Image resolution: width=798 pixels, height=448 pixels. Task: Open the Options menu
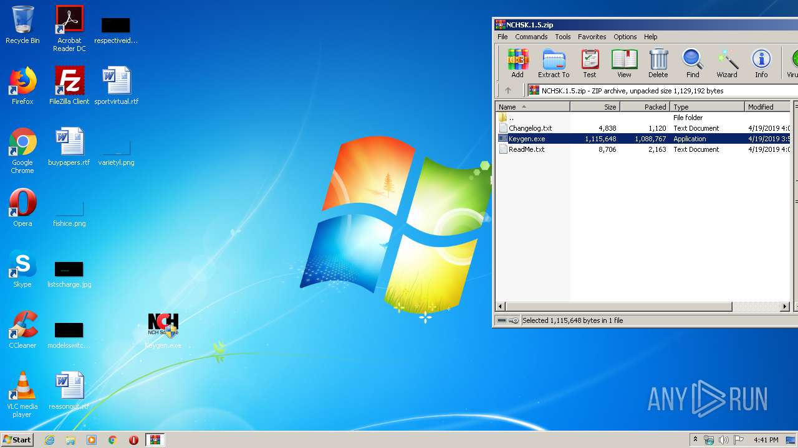[x=625, y=37]
